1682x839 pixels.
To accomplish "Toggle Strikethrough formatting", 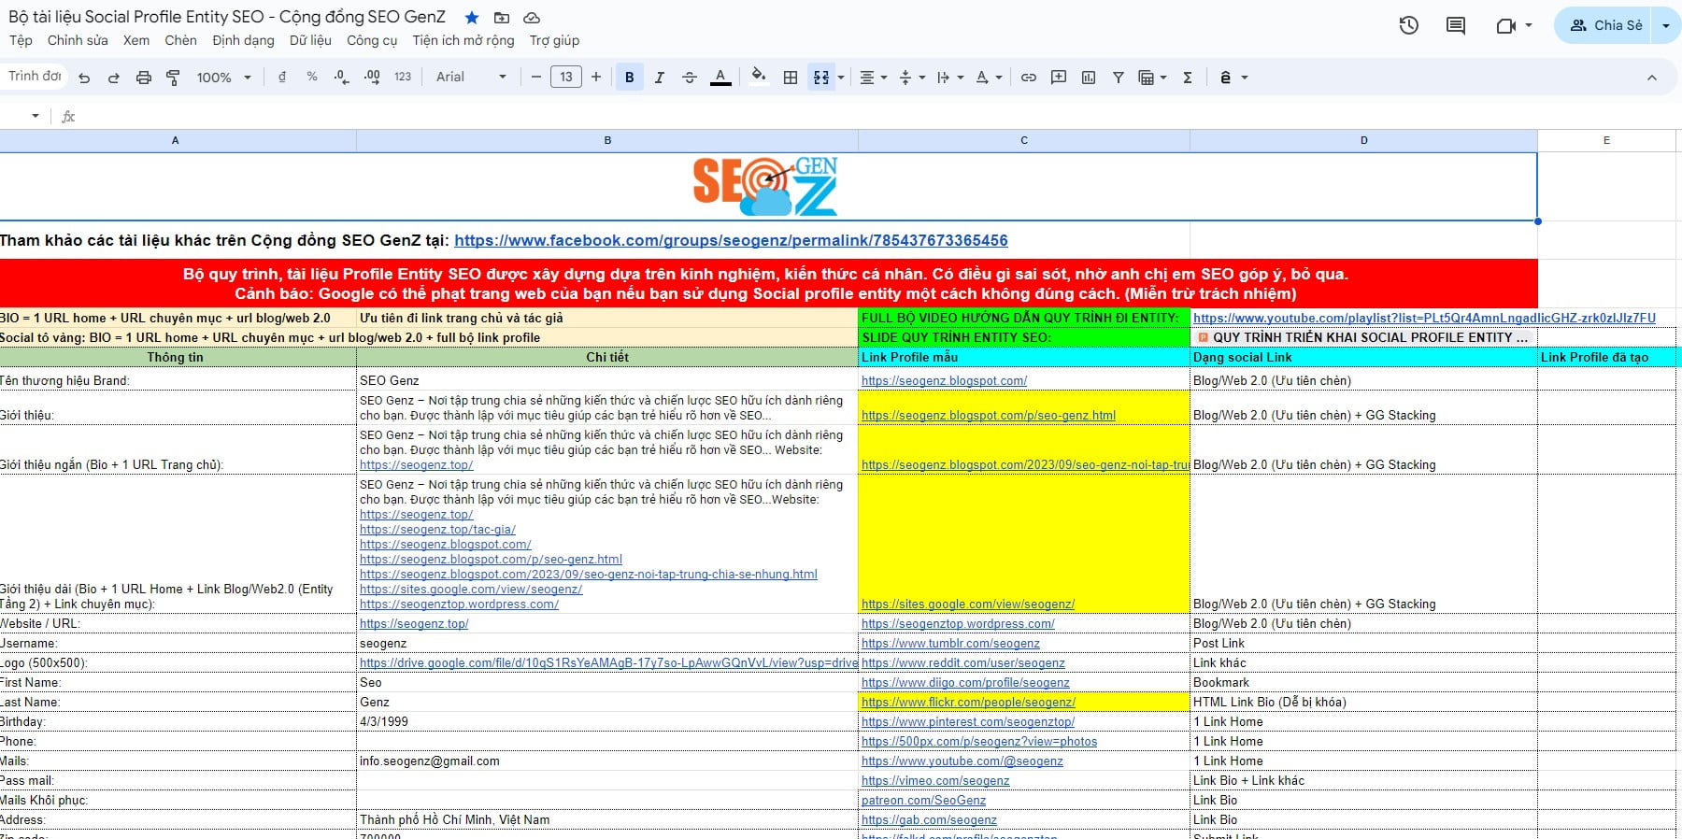I will point(690,78).
